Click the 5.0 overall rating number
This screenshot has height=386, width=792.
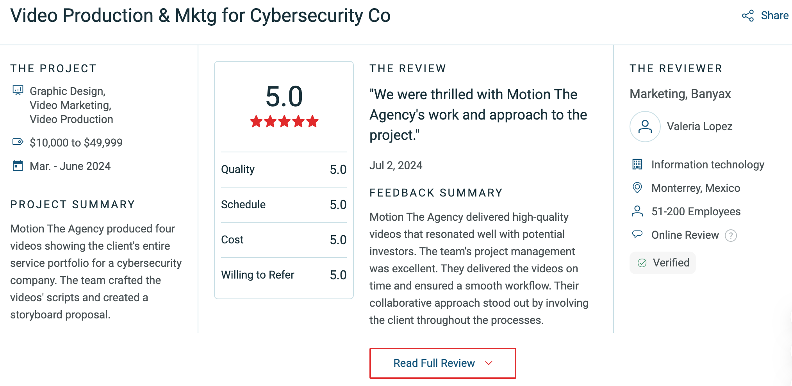tap(284, 96)
